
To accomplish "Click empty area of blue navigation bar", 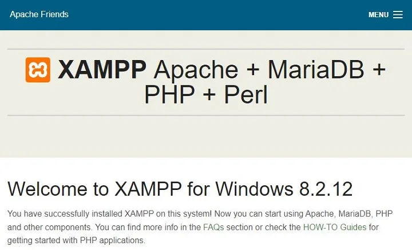I will coord(217,15).
